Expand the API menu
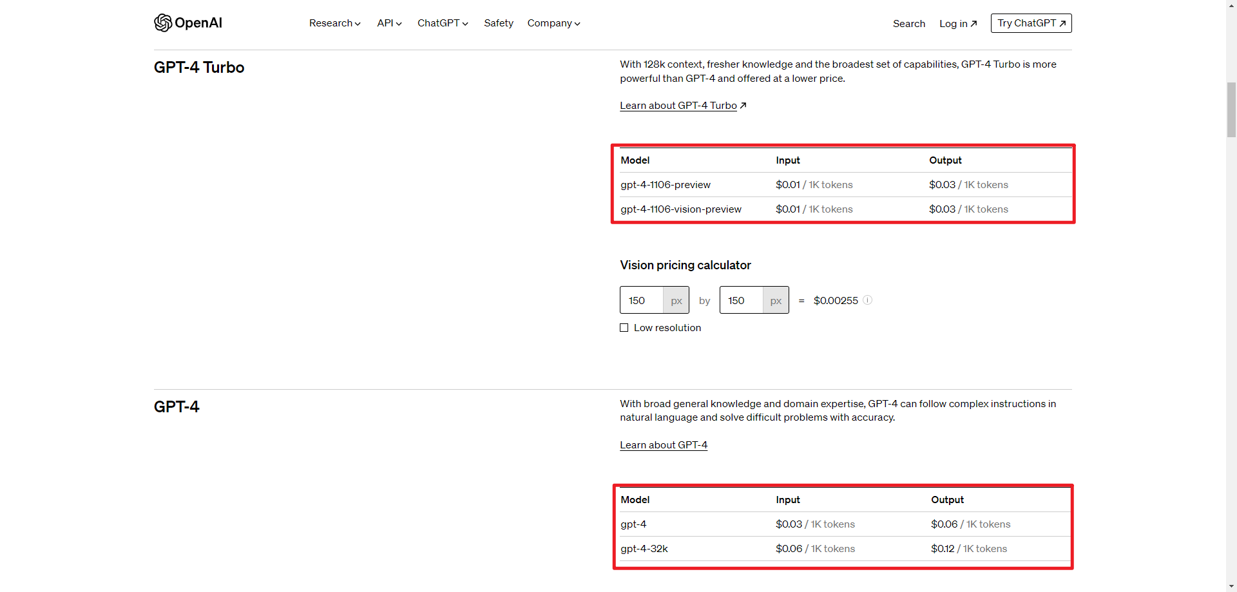The width and height of the screenshot is (1237, 592). coord(390,23)
